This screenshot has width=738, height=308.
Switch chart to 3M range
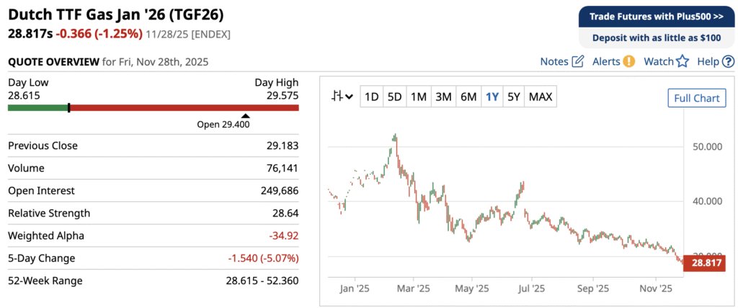click(x=443, y=97)
